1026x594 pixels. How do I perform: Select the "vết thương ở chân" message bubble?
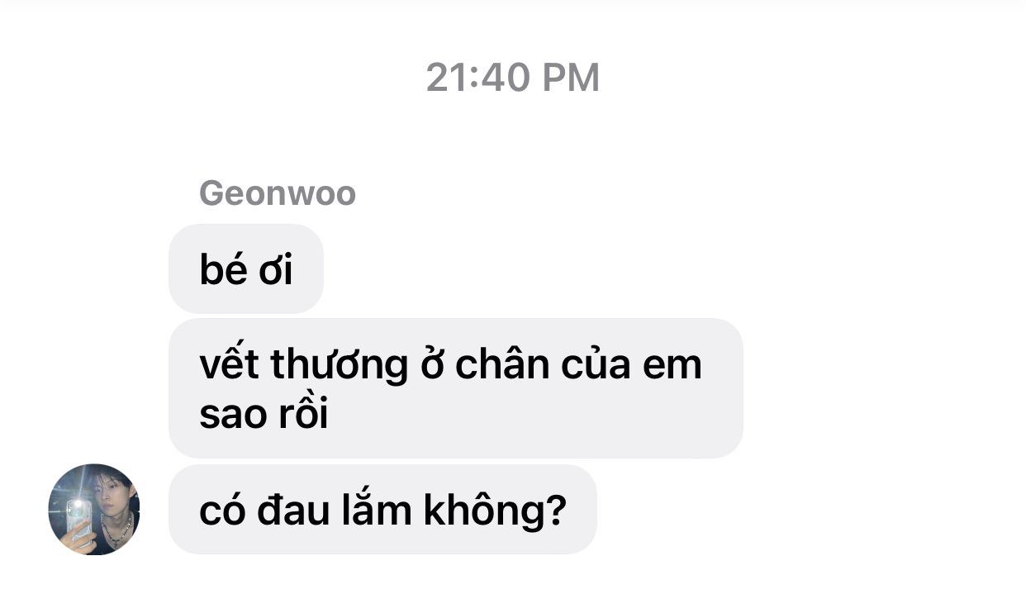coord(456,388)
